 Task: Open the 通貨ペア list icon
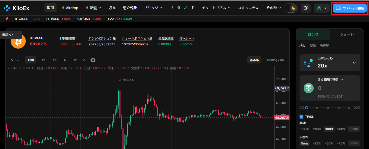(x=17, y=35)
